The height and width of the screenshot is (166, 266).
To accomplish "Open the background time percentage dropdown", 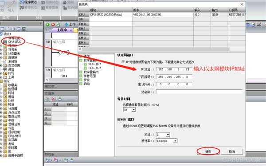I will [x=134, y=110].
